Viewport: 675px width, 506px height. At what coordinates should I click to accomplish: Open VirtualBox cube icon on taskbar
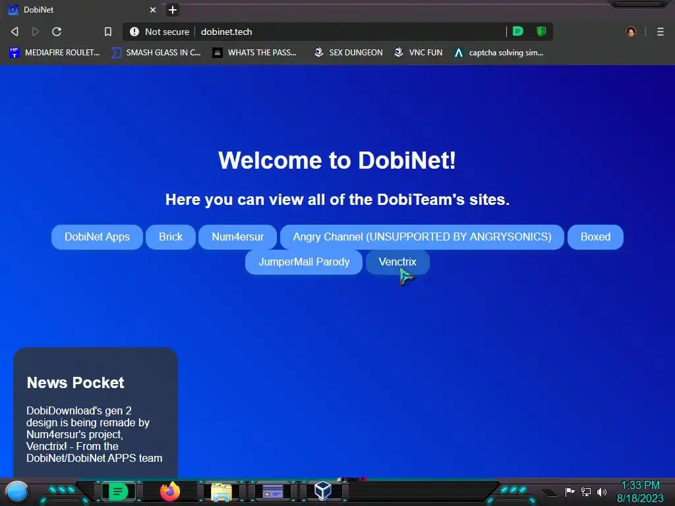(x=323, y=490)
